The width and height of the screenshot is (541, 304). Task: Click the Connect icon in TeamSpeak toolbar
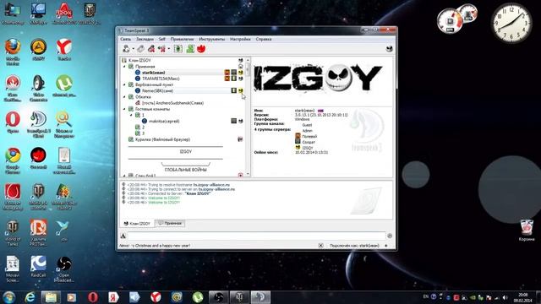[x=126, y=49]
